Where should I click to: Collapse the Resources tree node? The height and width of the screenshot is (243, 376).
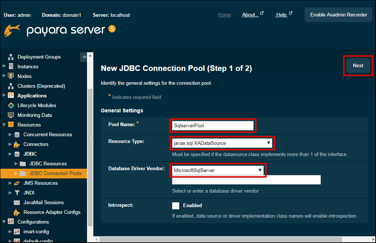click(4, 125)
